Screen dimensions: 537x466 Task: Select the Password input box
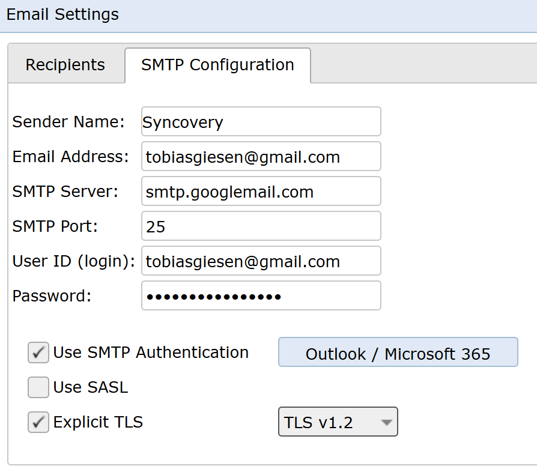click(261, 295)
